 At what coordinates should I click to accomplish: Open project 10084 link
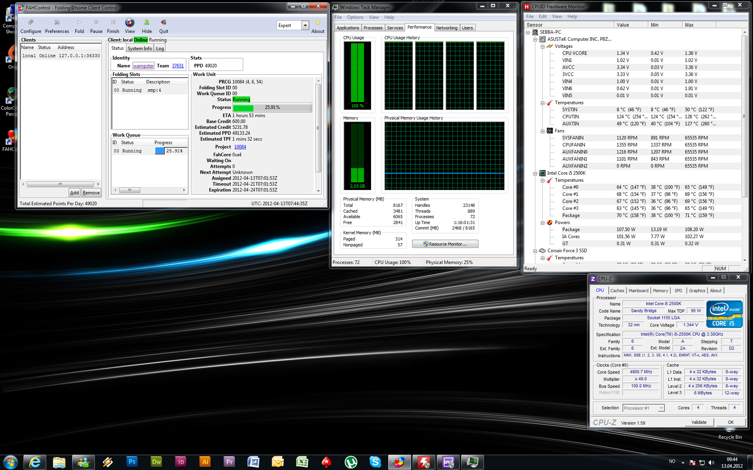pyautogui.click(x=240, y=147)
